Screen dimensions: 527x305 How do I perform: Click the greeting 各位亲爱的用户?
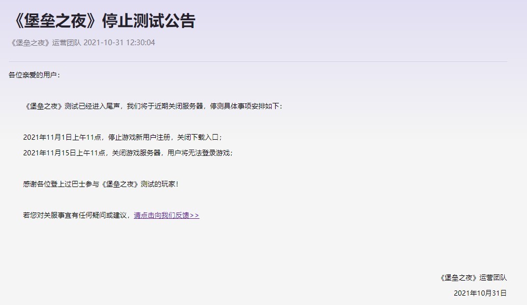[x=34, y=75]
